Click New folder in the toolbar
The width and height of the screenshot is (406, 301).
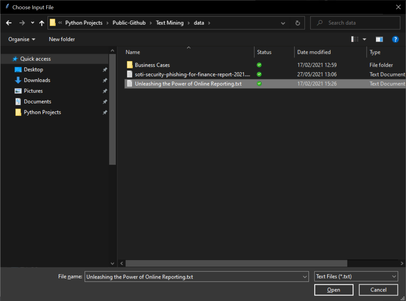(x=62, y=39)
